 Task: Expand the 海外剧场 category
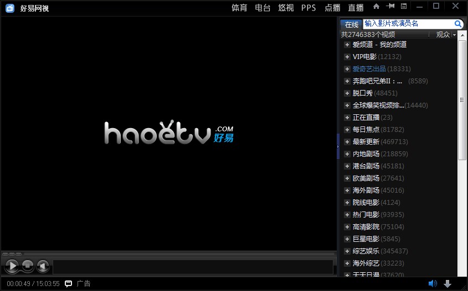click(x=347, y=191)
